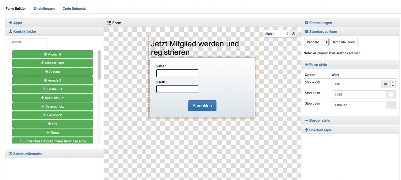Click the E-Mail input field in form
Image resolution: width=401 pixels, height=180 pixels.
(177, 89)
